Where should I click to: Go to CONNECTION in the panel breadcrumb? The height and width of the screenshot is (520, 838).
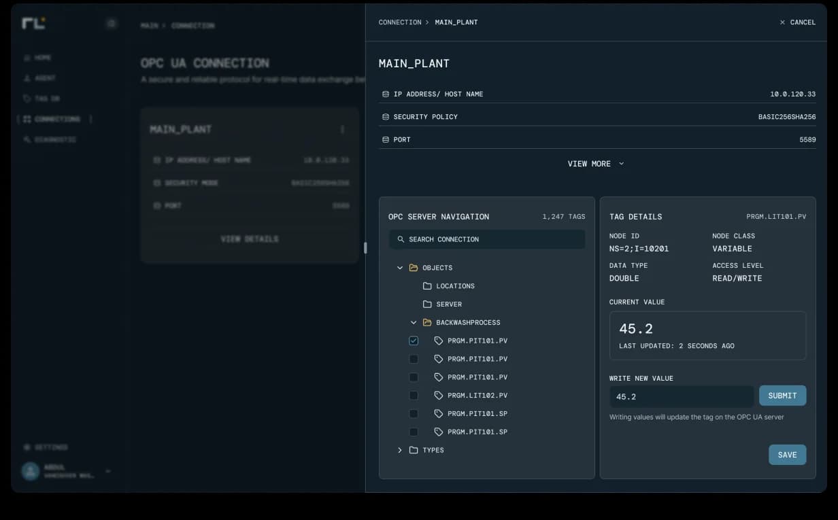tap(400, 22)
